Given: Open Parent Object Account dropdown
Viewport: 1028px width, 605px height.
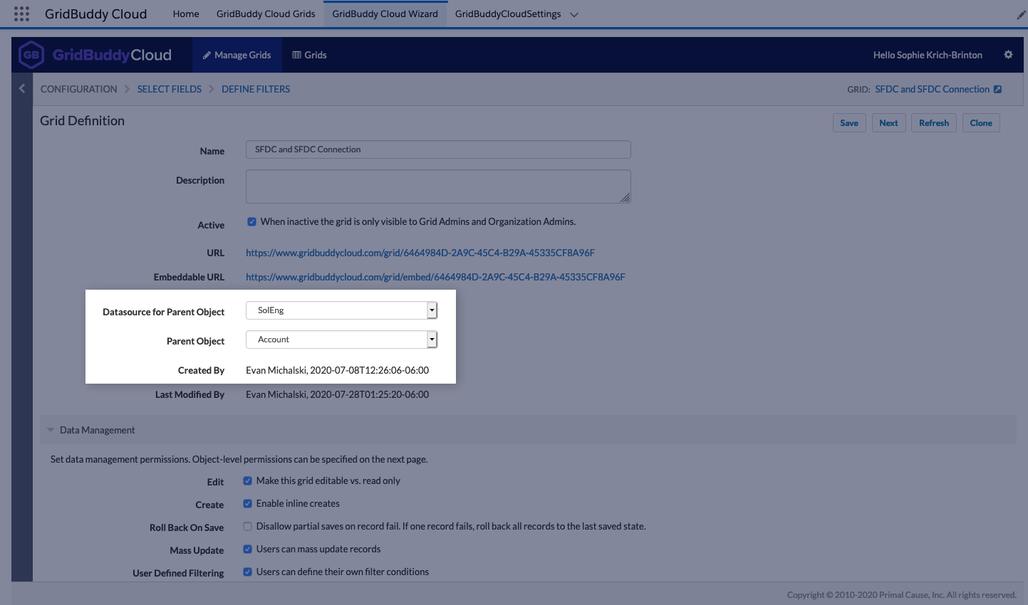Looking at the screenshot, I should (x=341, y=340).
